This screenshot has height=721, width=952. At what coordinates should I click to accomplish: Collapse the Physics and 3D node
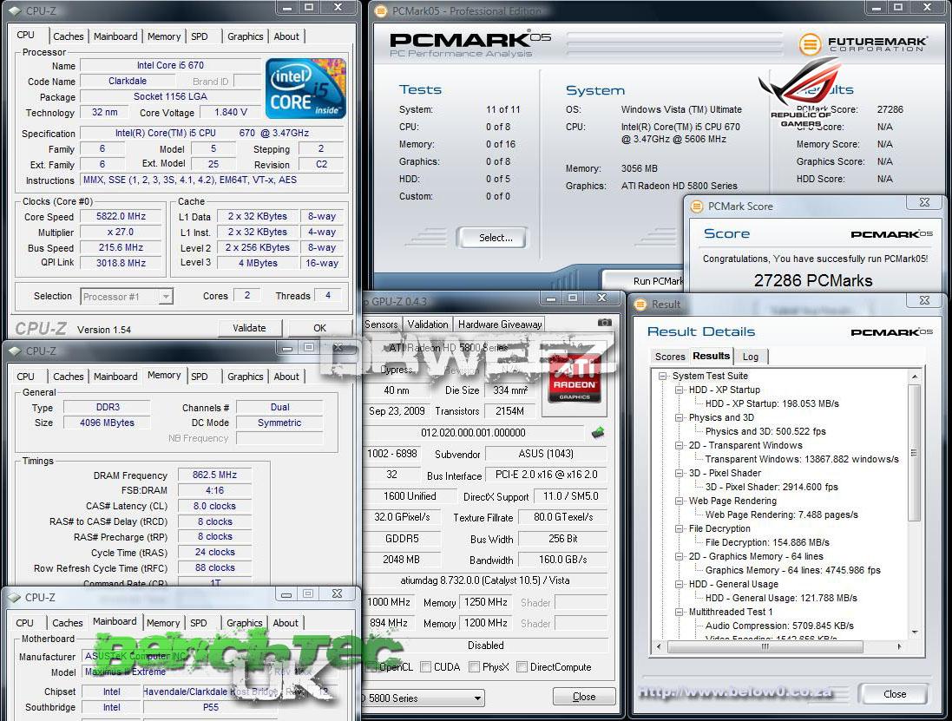click(x=680, y=417)
